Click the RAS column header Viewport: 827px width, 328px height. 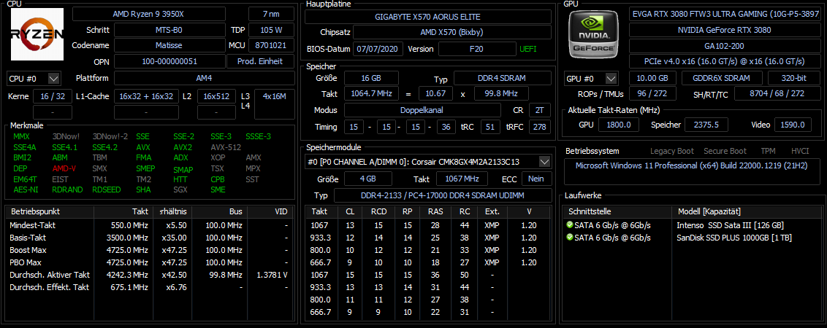coord(435,211)
